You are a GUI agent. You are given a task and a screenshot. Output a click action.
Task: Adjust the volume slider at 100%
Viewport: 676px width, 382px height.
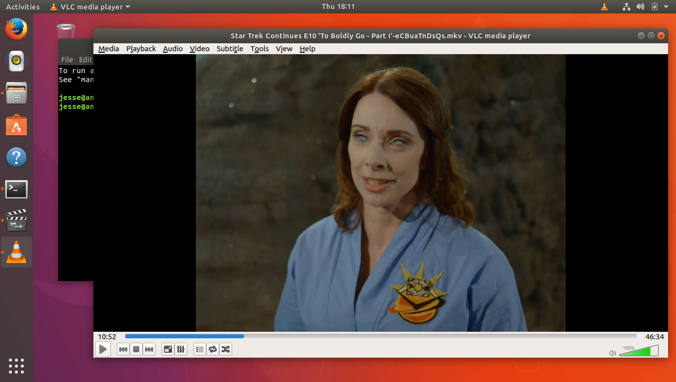pos(639,351)
